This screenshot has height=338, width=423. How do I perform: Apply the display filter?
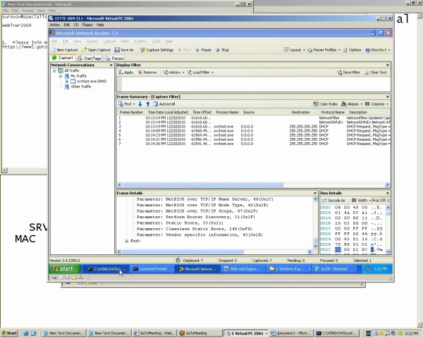coord(126,73)
